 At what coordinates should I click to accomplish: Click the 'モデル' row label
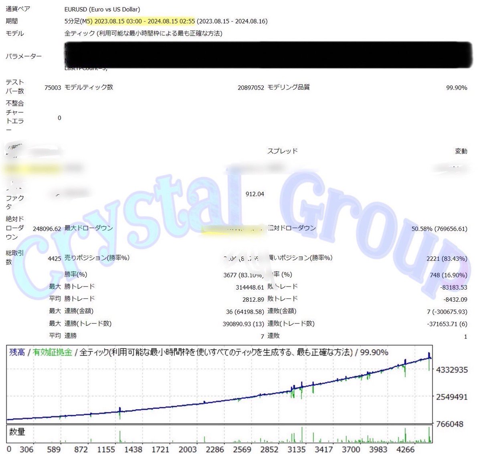click(15, 33)
